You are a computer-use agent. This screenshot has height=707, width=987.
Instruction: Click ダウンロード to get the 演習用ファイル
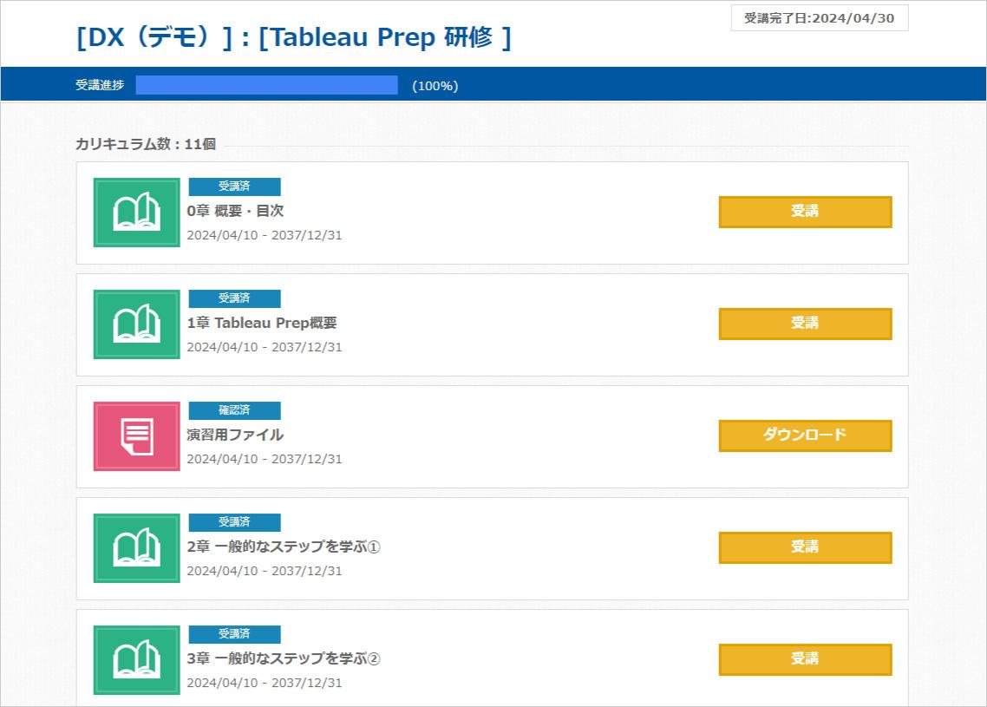pyautogui.click(x=805, y=435)
